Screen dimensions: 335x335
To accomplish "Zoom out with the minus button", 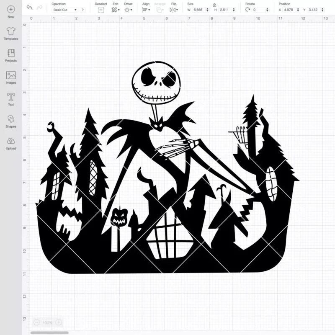I will pos(37,322).
